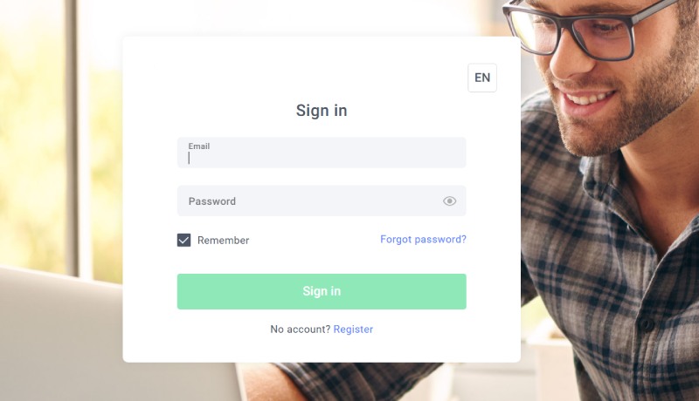Open the EN language selector
Viewport: 699px width, 401px height.
point(482,78)
